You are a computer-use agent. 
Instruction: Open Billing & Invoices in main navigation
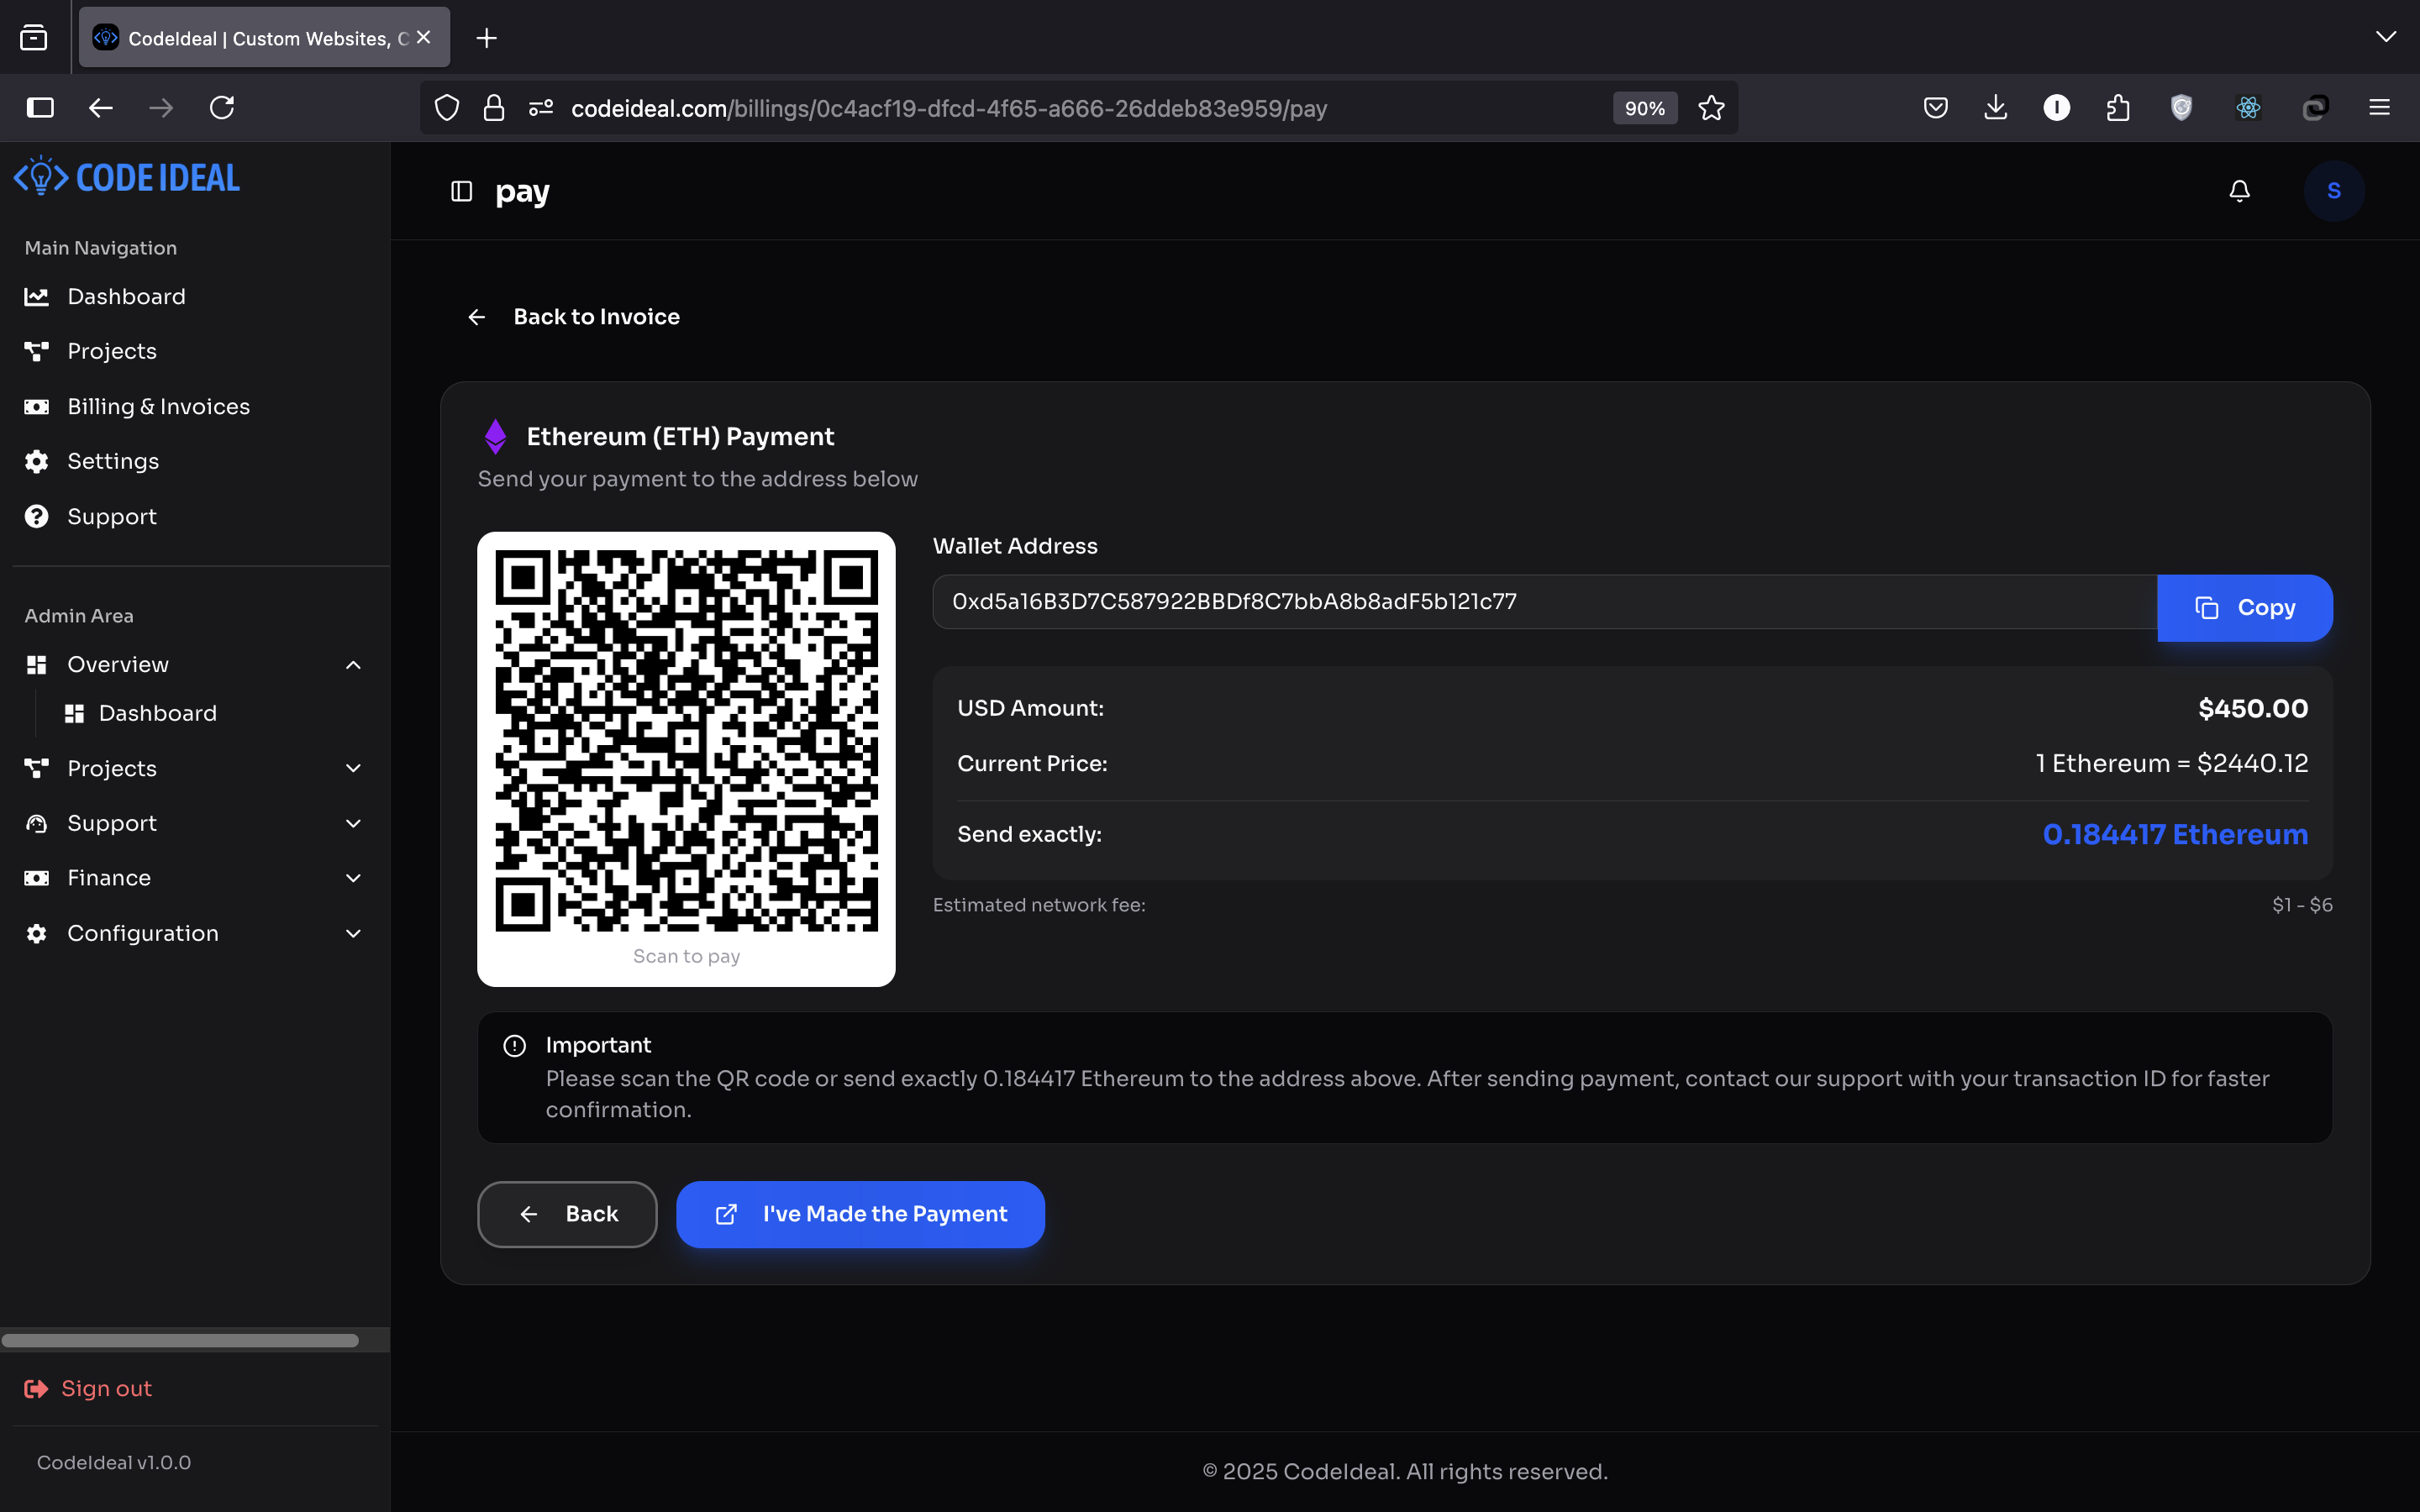(158, 407)
